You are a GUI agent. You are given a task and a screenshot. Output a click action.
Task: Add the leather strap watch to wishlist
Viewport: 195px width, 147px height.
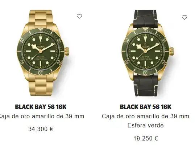(184, 17)
